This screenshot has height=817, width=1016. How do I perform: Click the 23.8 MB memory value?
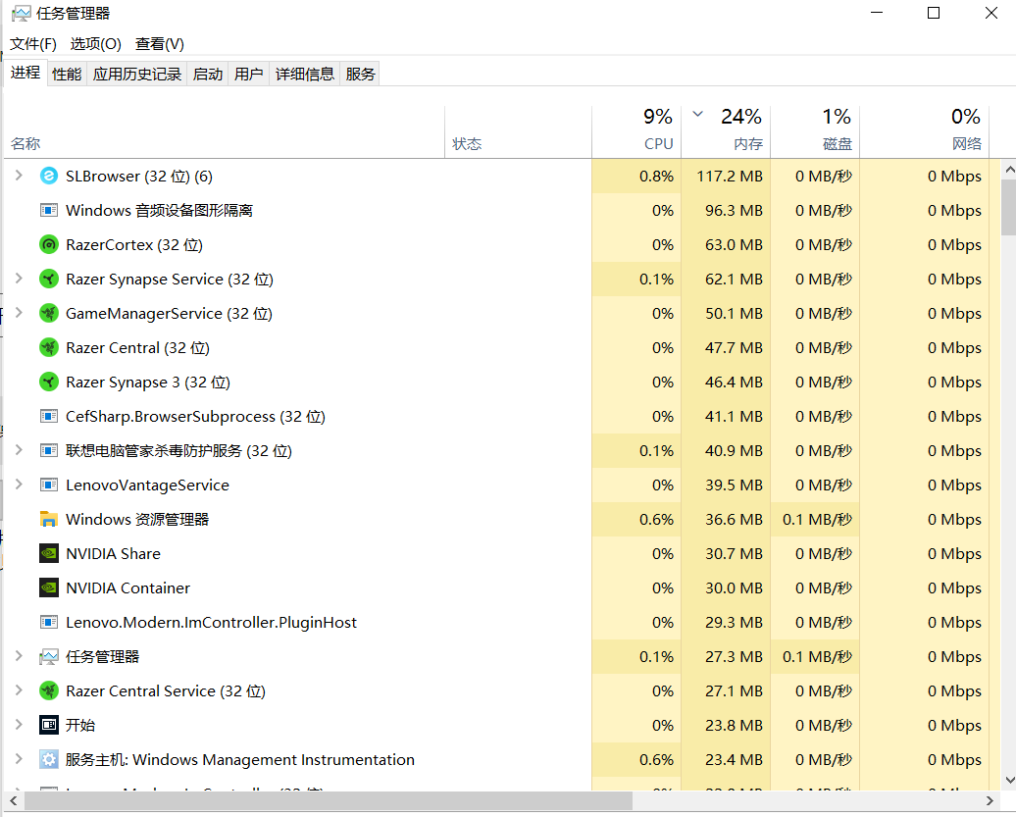click(734, 726)
